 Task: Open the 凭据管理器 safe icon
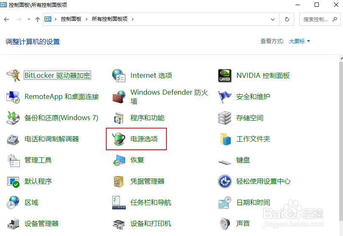tap(119, 181)
